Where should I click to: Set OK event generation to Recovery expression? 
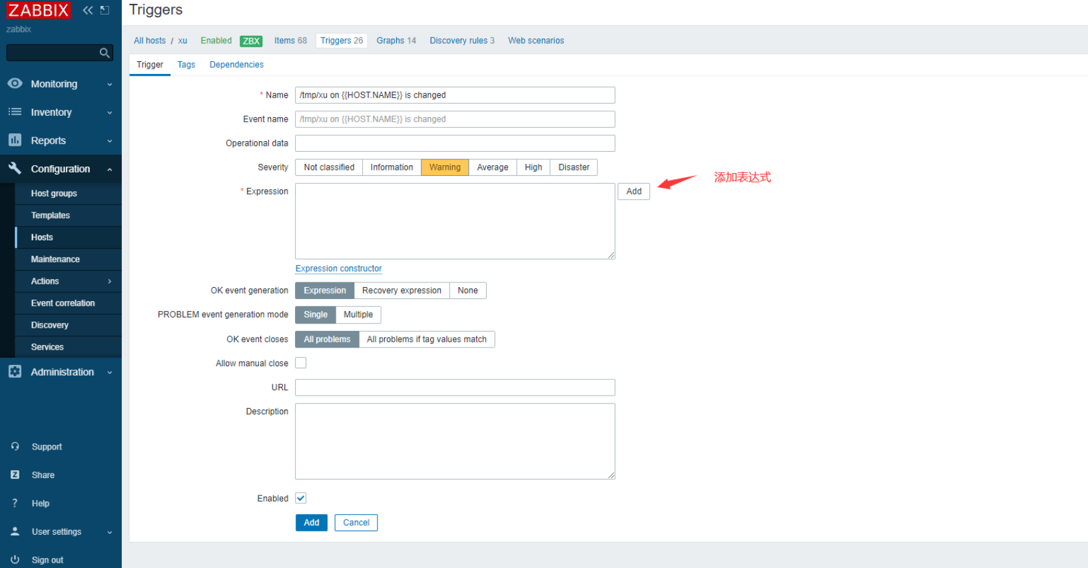click(402, 290)
